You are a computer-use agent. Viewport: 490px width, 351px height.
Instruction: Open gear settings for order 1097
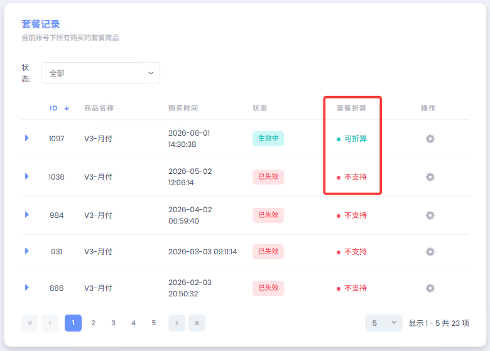[x=430, y=139]
